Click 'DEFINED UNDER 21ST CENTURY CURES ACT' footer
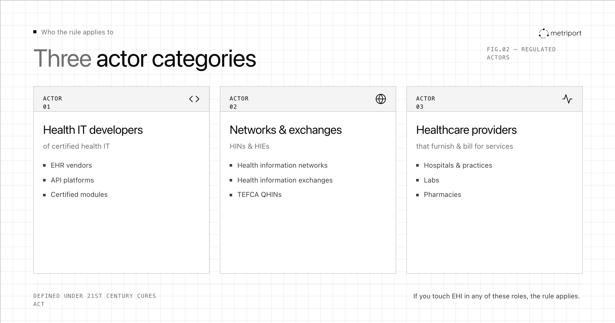The height and width of the screenshot is (323, 615). 95,300
